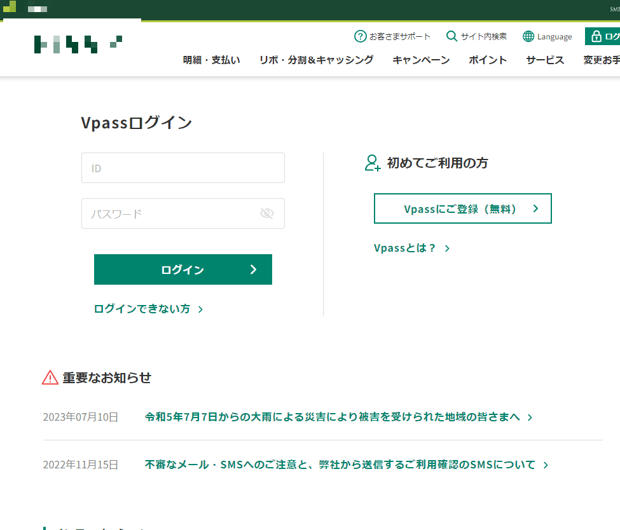The height and width of the screenshot is (530, 620).
Task: Open the July 2023 heavy rain disaster notice
Action: pyautogui.click(x=335, y=417)
